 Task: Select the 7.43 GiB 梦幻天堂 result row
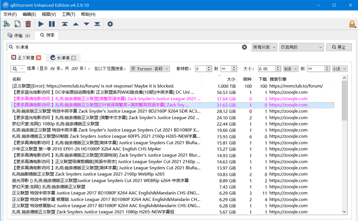[x=172, y=187]
